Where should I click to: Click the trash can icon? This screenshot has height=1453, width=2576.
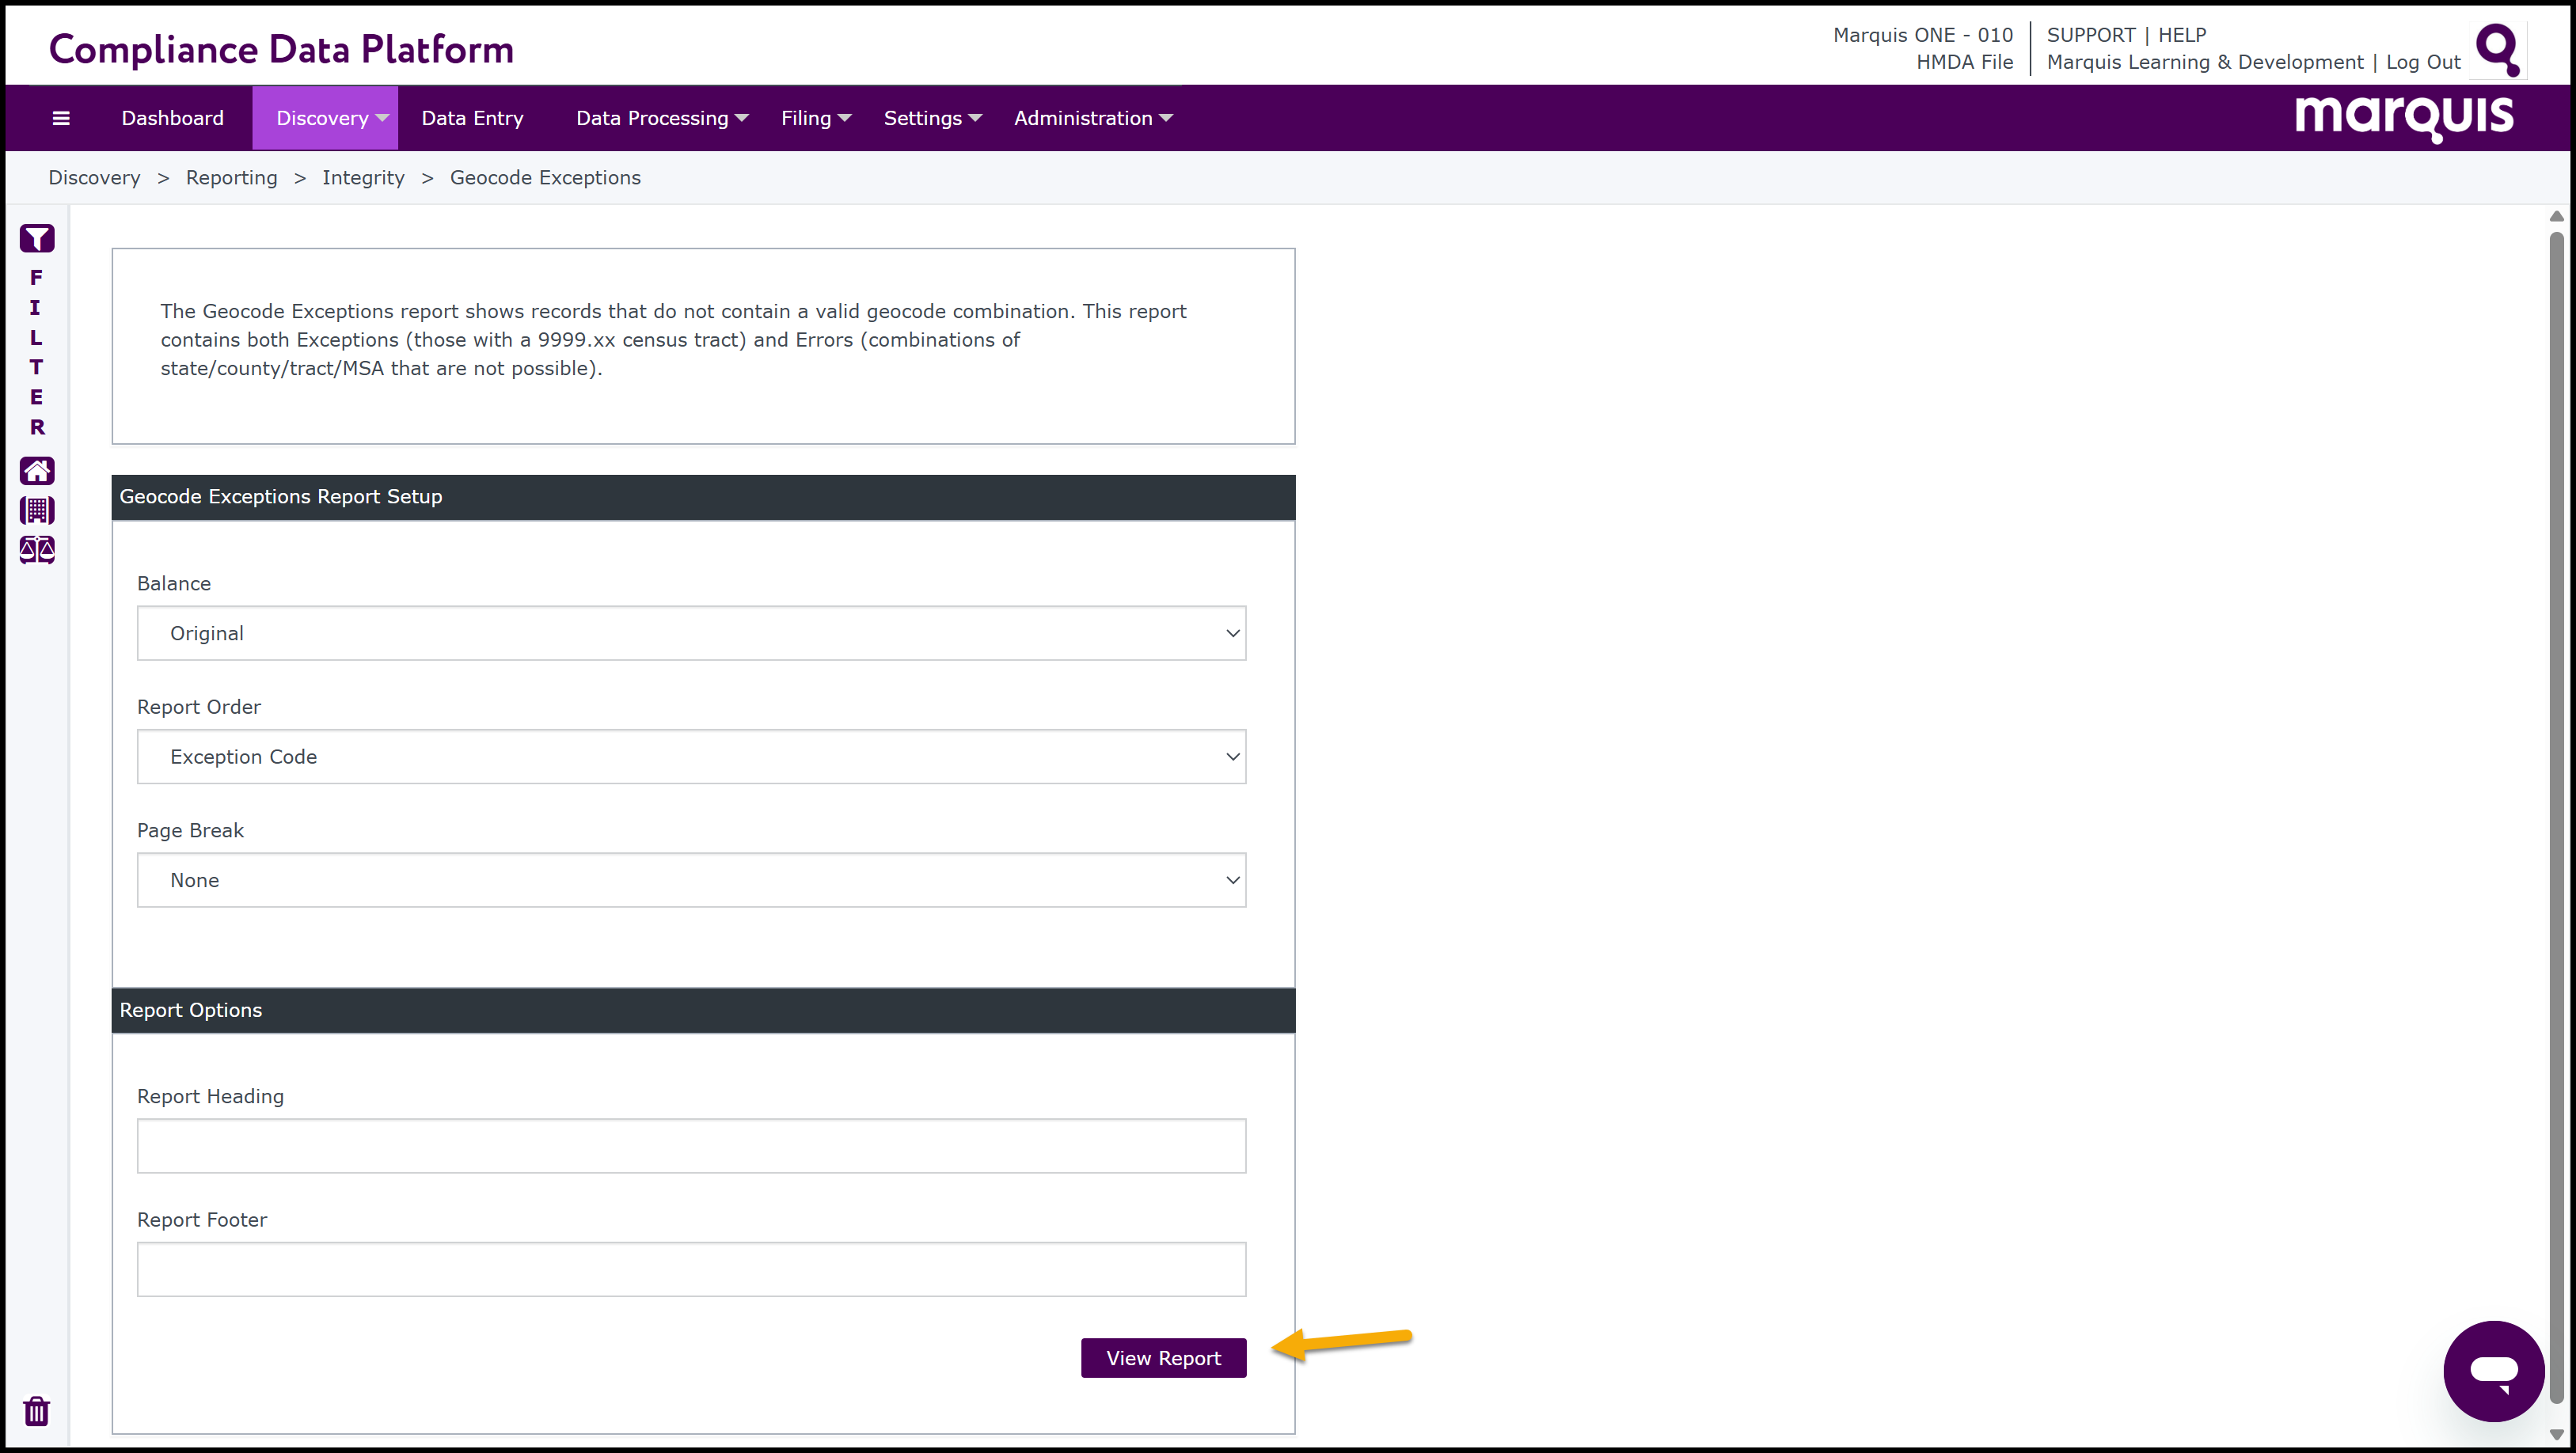pyautogui.click(x=37, y=1410)
